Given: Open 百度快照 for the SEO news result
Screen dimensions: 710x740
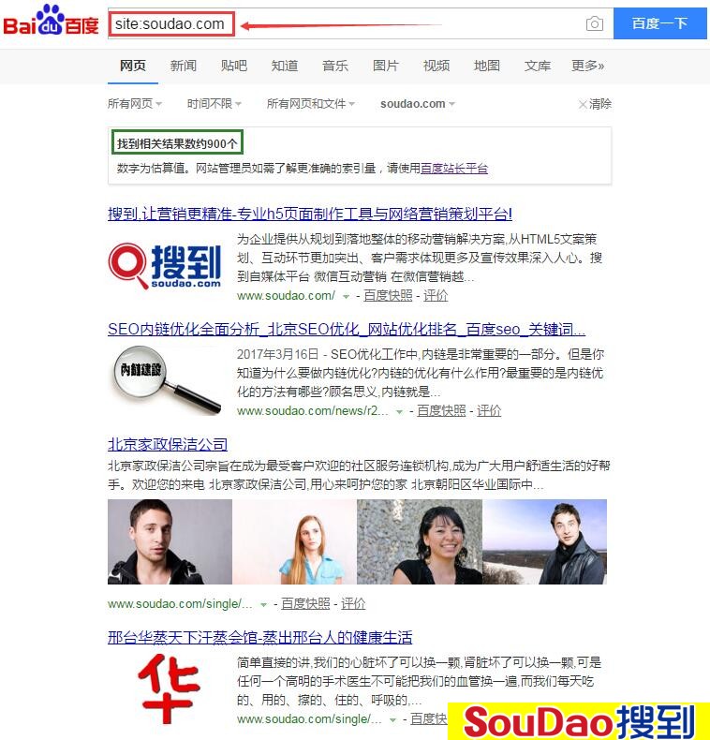Looking at the screenshot, I should coord(441,410).
